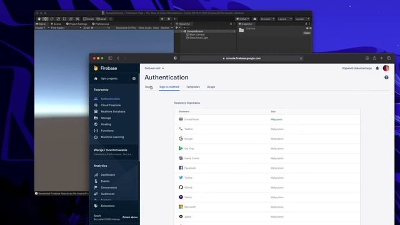Open the Layers dropdown in Unity
This screenshot has width=400, height=225.
click(x=284, y=19)
